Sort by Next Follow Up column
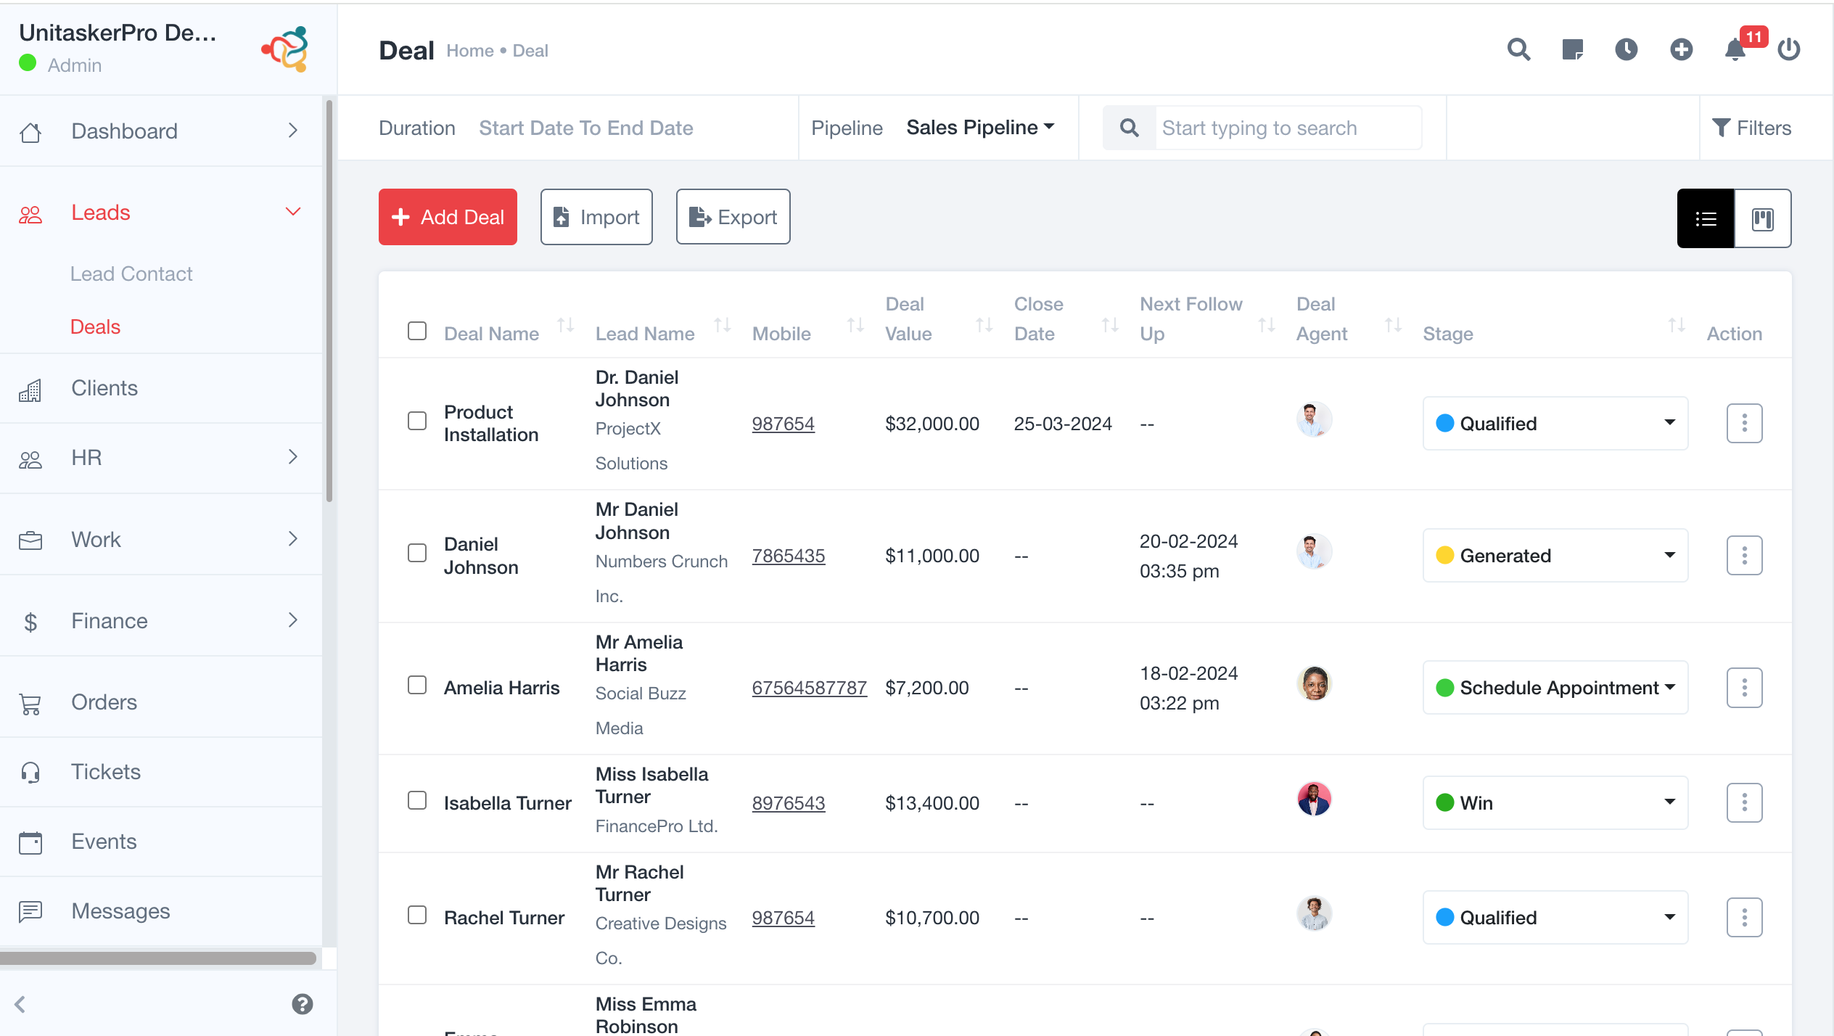The width and height of the screenshot is (1834, 1036). coord(1267,324)
